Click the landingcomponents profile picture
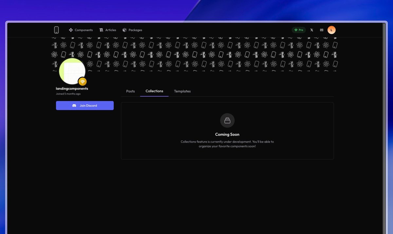The image size is (393, 234). [x=72, y=71]
